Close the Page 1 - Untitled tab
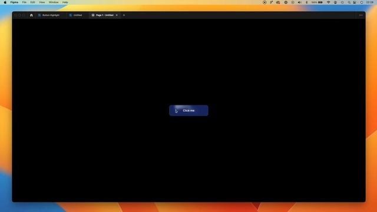Viewport: 377px width, 212px height. 117,15
